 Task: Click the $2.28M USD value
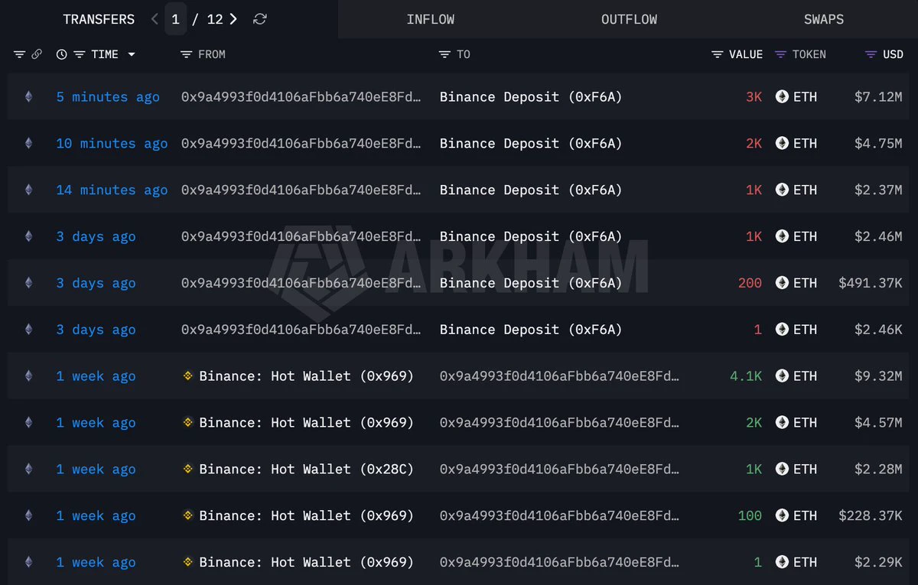[x=878, y=469]
